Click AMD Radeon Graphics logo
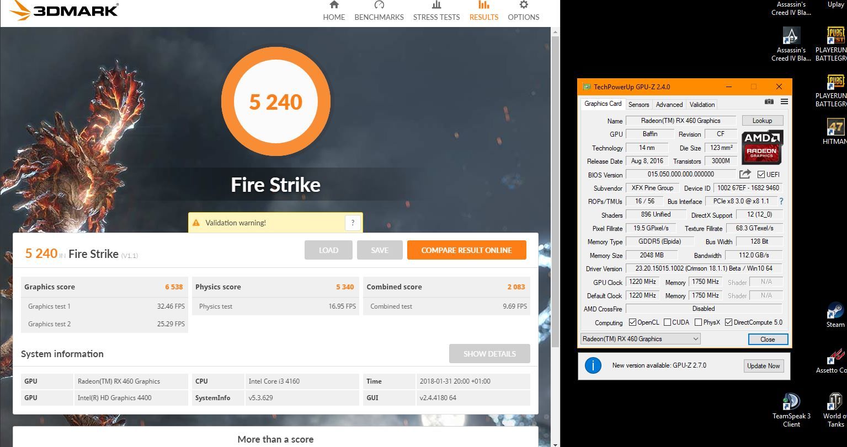Screen dimensions: 847x447 coord(761,147)
